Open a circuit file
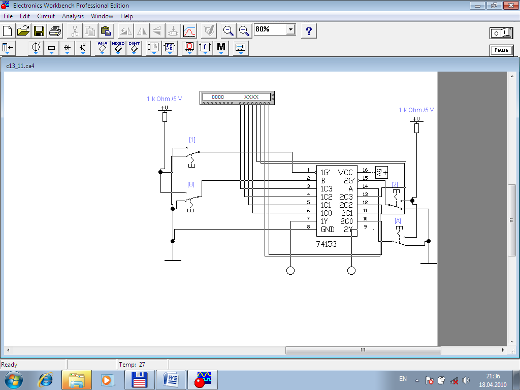This screenshot has width=520, height=390. pos(23,31)
